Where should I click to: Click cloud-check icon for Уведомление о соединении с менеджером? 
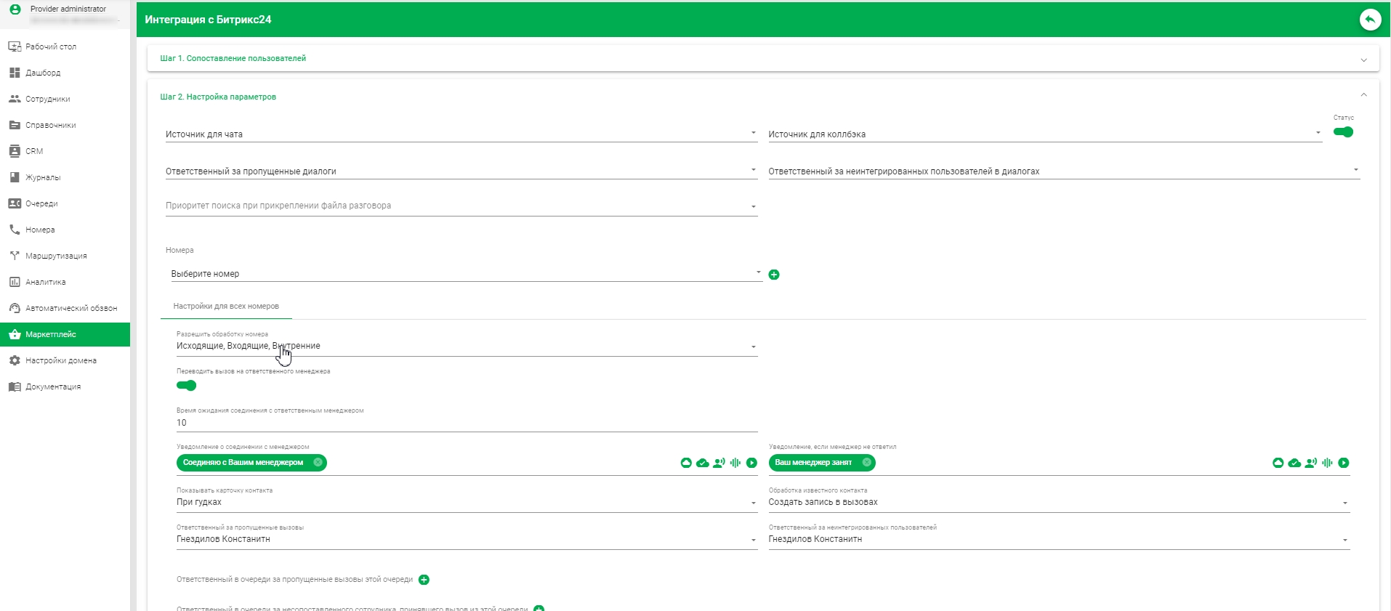[x=703, y=463]
